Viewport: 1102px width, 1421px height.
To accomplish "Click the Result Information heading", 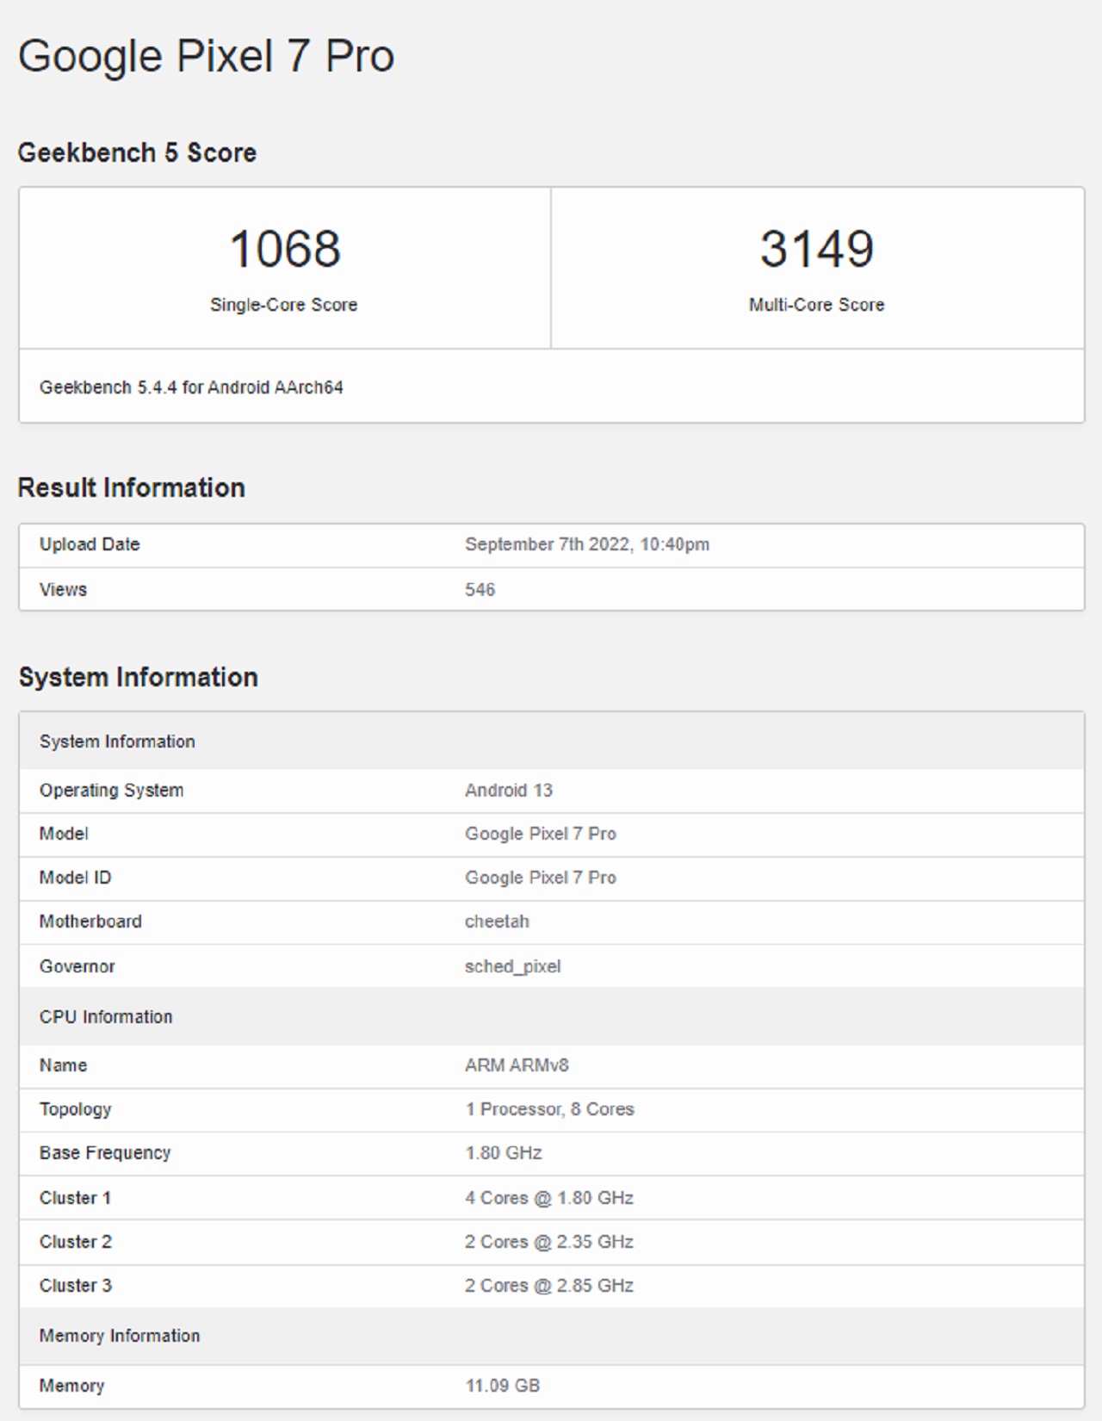I will pyautogui.click(x=131, y=487).
